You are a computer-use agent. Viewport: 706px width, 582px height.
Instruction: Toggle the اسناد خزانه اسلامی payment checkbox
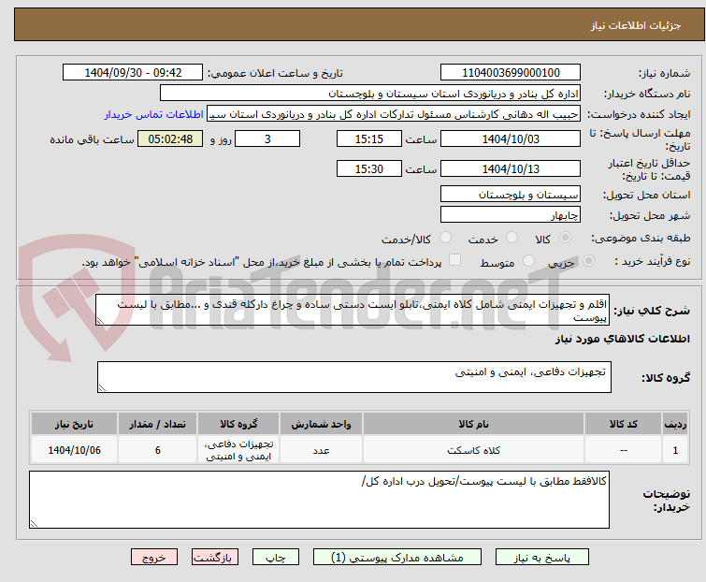455,260
